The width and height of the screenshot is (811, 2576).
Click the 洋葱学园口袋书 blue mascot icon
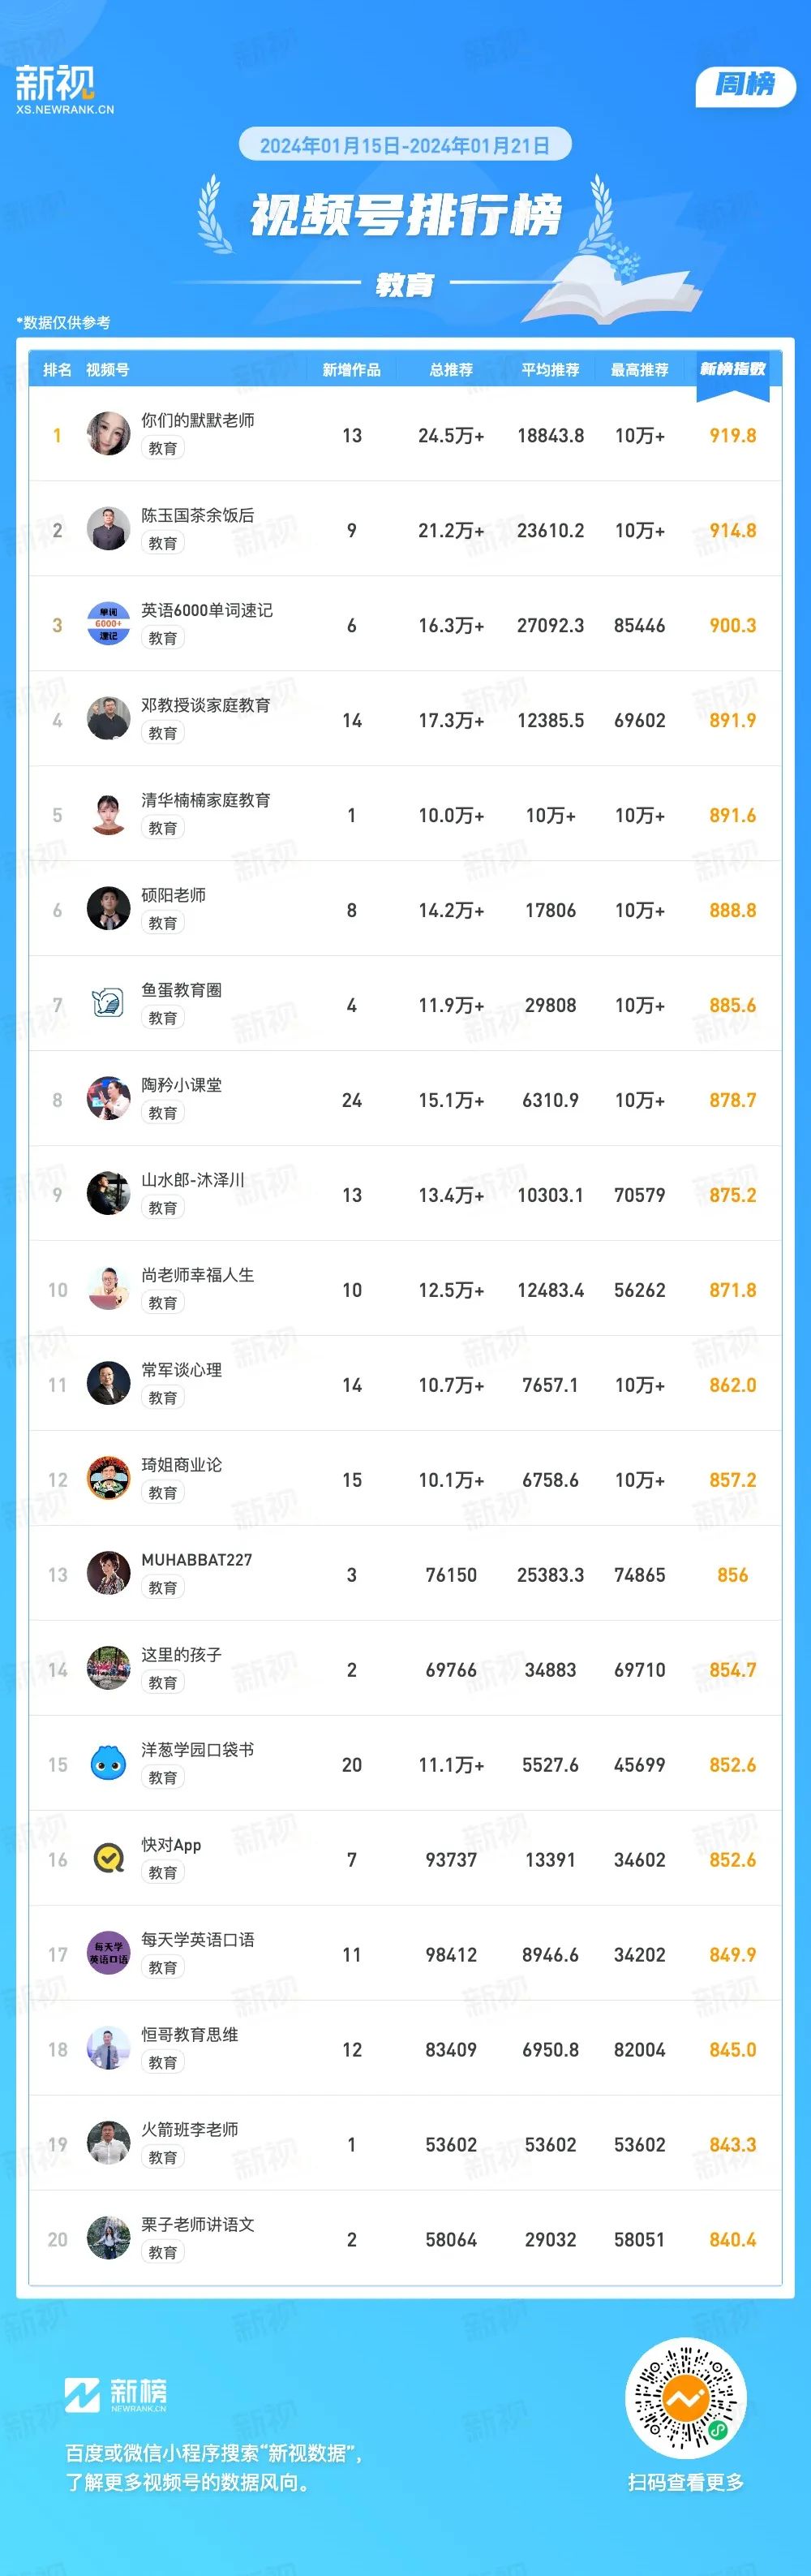108,1763
